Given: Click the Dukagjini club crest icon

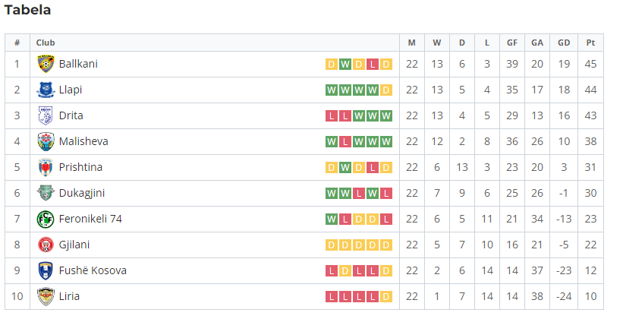Looking at the screenshot, I should click(x=46, y=194).
